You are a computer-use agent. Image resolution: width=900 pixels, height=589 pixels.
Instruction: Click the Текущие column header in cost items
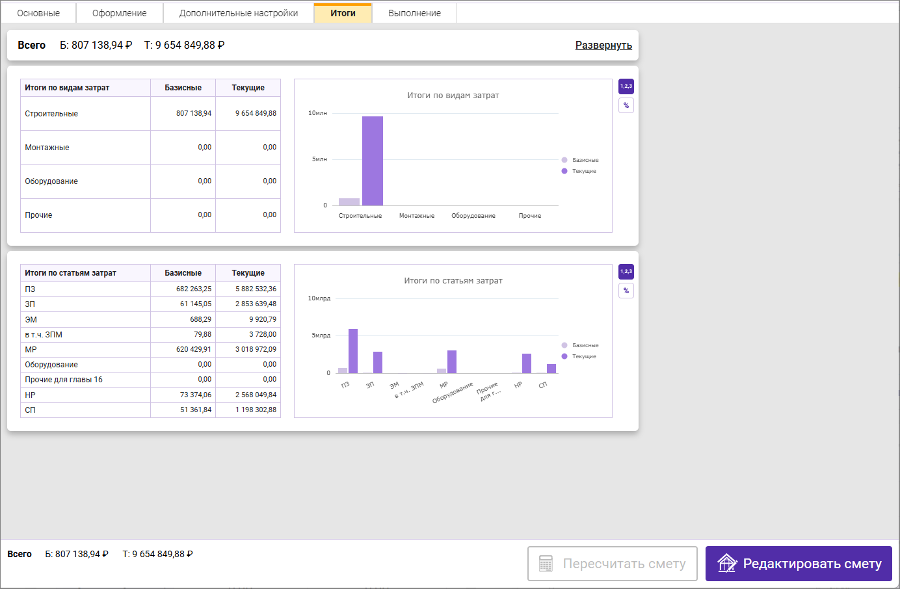click(x=248, y=273)
